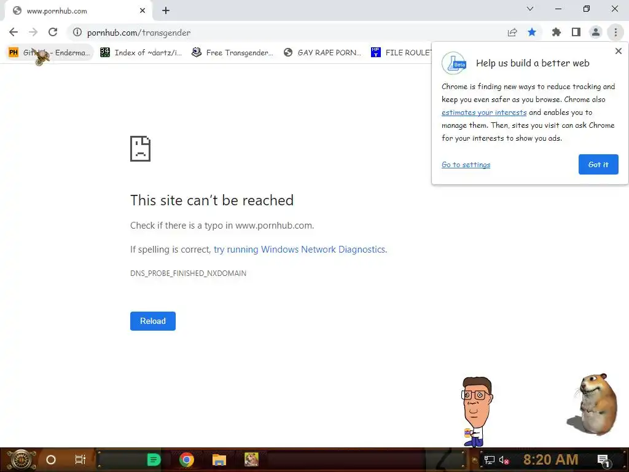Open the green chat app on taskbar

coord(154,460)
